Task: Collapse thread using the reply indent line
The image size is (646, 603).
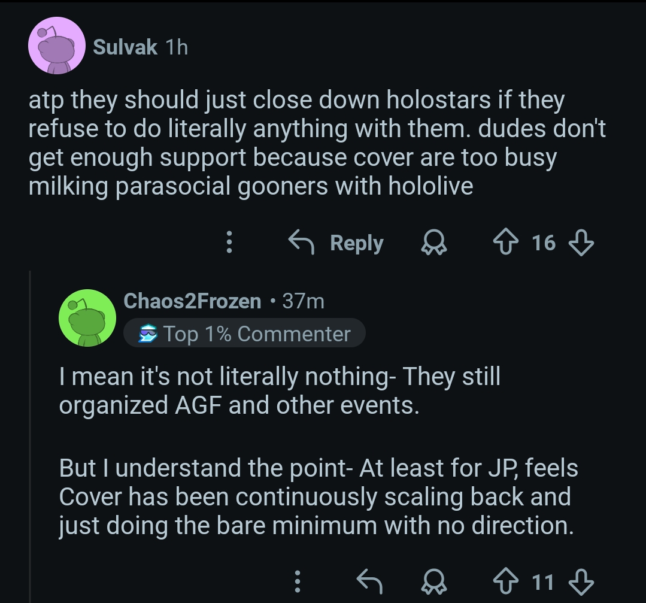Action: [31, 431]
